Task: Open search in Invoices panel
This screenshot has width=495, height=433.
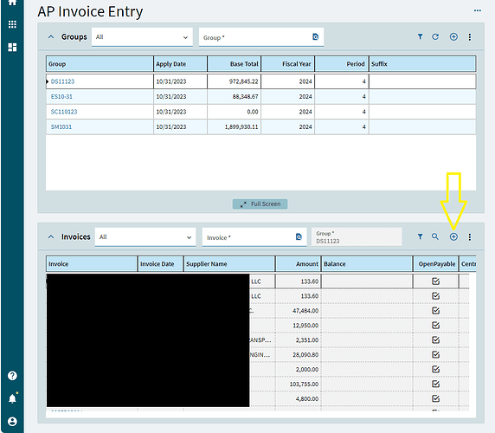Action: click(435, 236)
